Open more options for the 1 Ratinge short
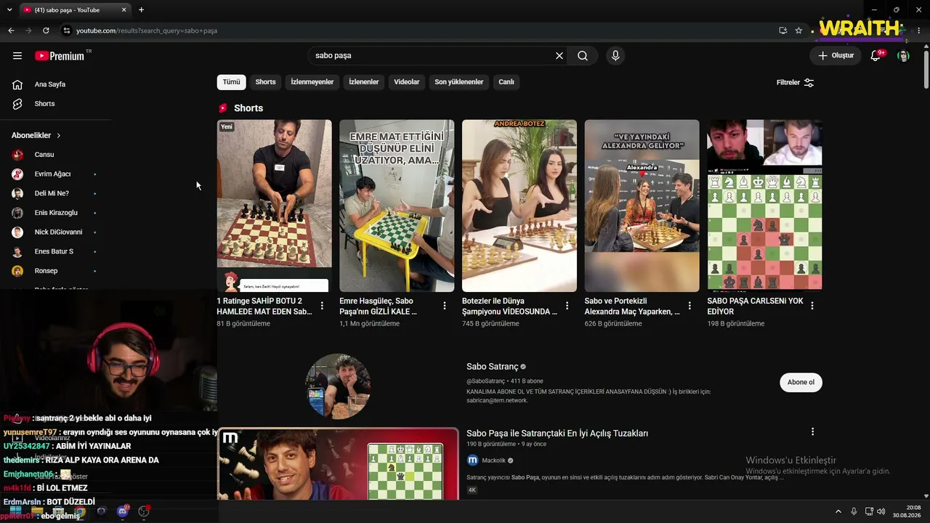Image resolution: width=930 pixels, height=523 pixels. point(322,306)
